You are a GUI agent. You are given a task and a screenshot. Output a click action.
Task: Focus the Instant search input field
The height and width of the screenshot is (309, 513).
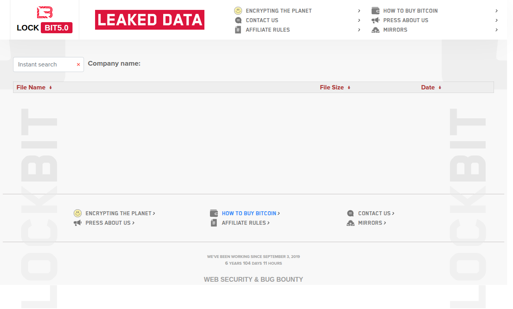[44, 64]
